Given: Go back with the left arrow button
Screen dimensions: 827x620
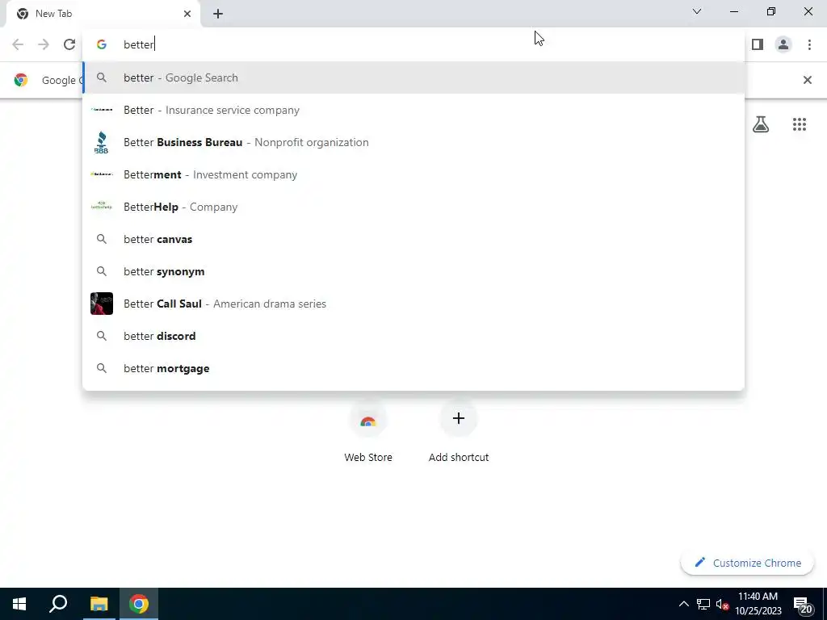Looking at the screenshot, I should (18, 44).
